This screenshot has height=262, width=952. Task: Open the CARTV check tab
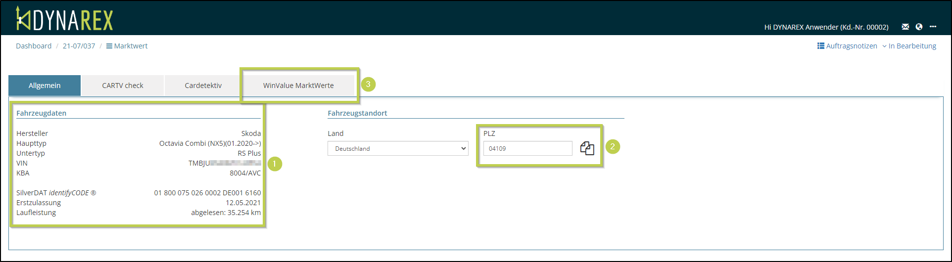123,86
